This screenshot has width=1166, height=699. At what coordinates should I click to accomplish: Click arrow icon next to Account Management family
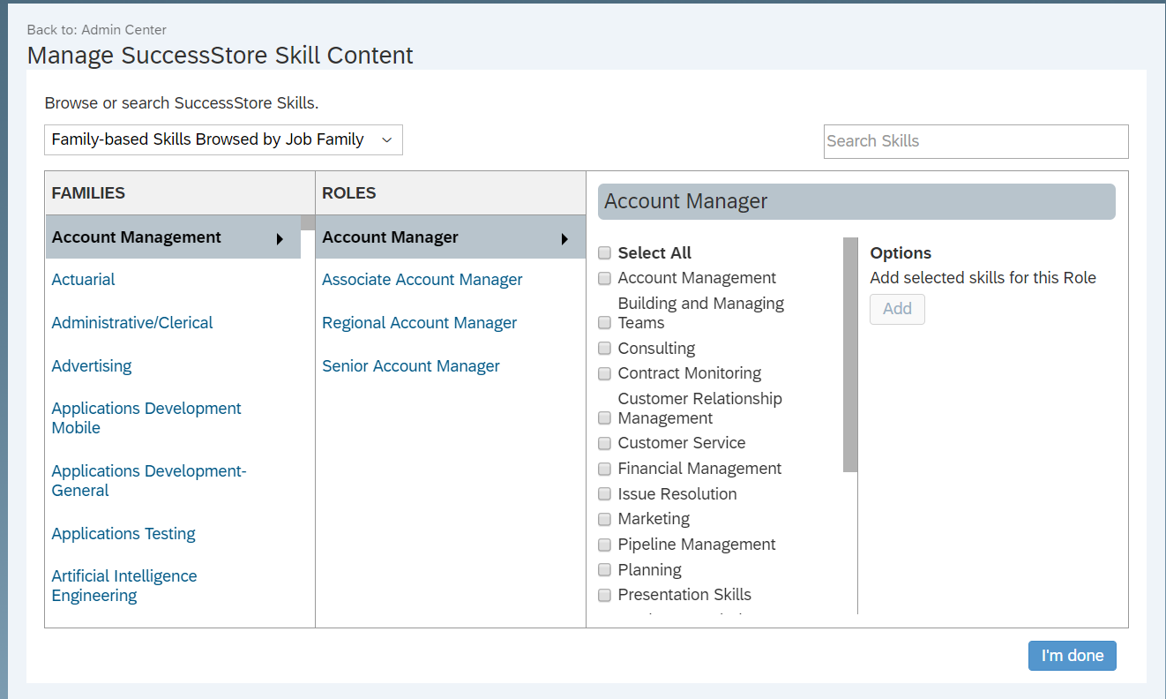point(280,238)
